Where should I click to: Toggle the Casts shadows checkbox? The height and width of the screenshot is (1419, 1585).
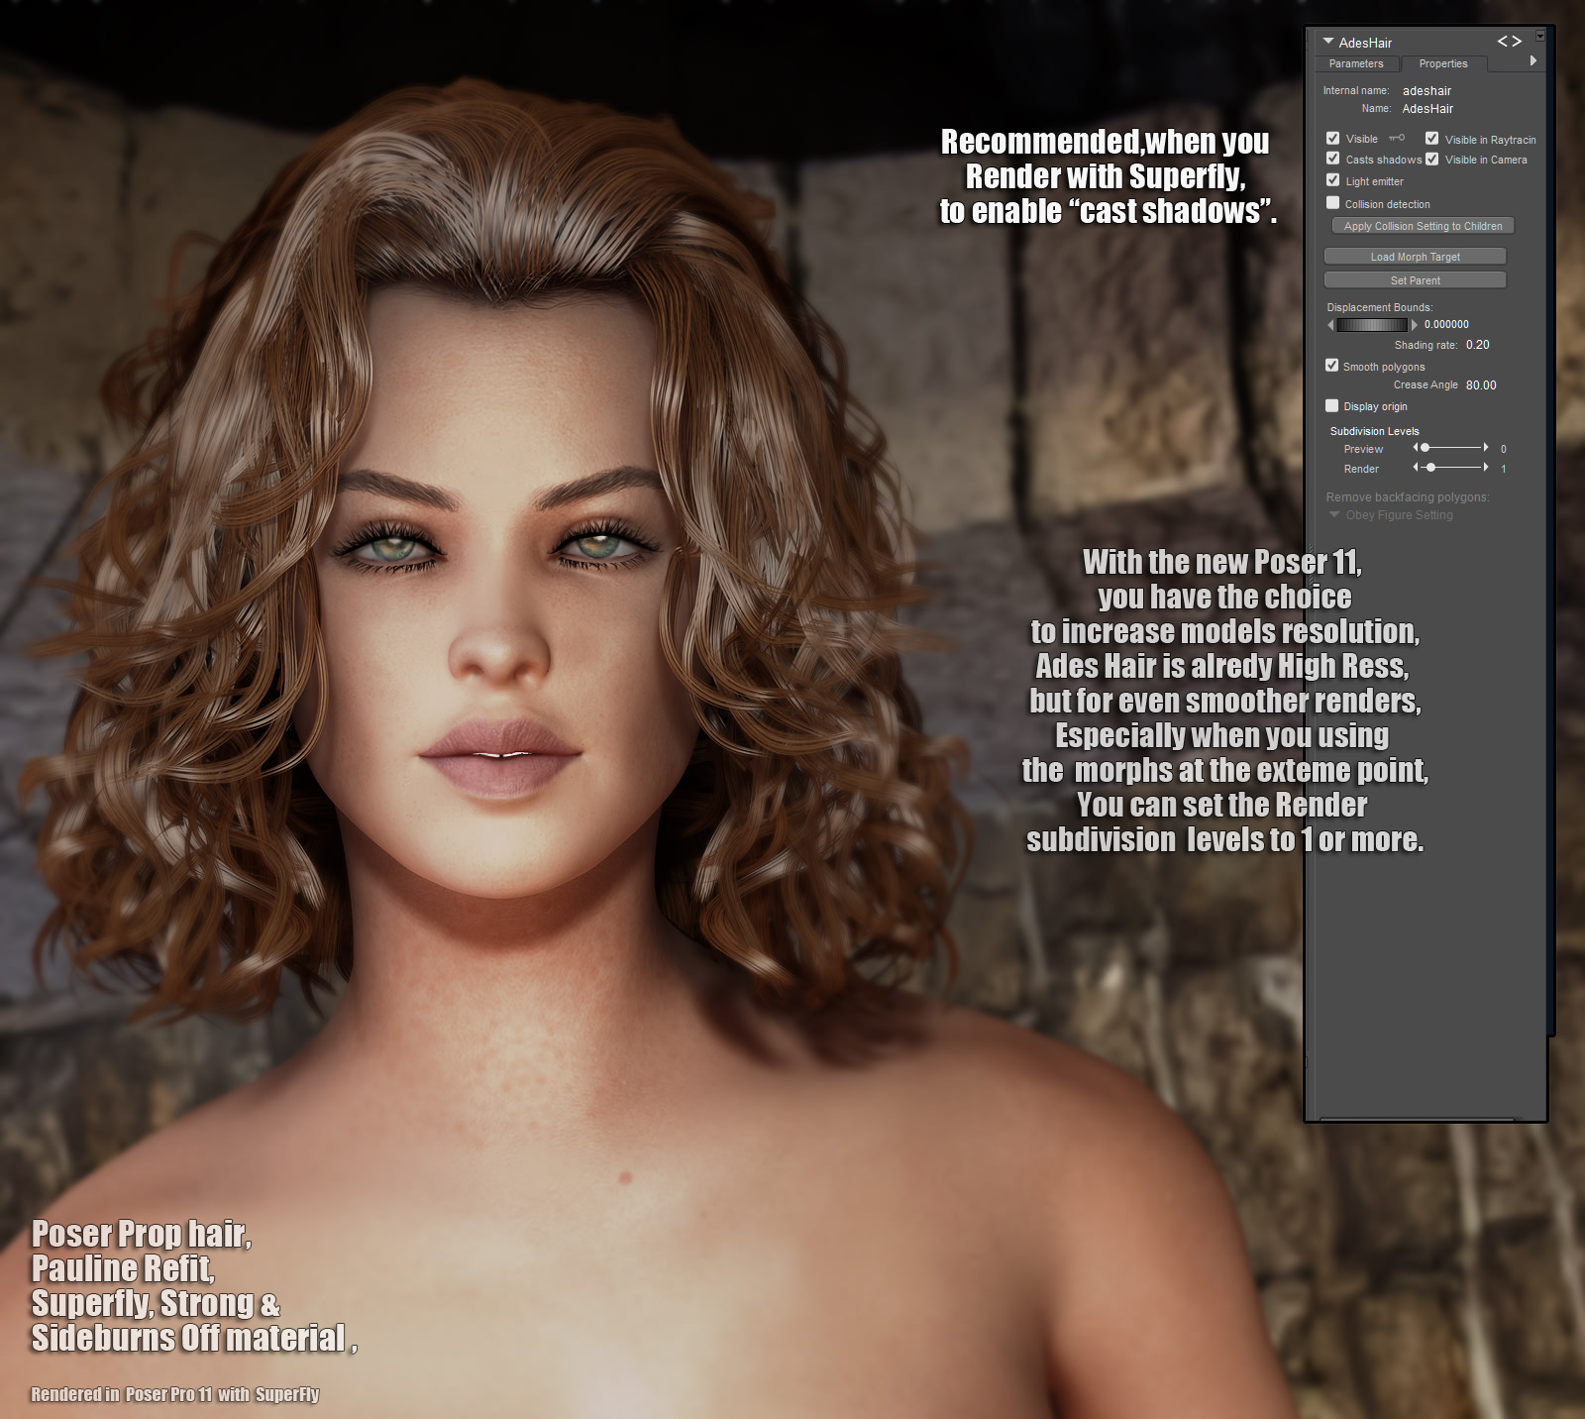pos(1333,159)
